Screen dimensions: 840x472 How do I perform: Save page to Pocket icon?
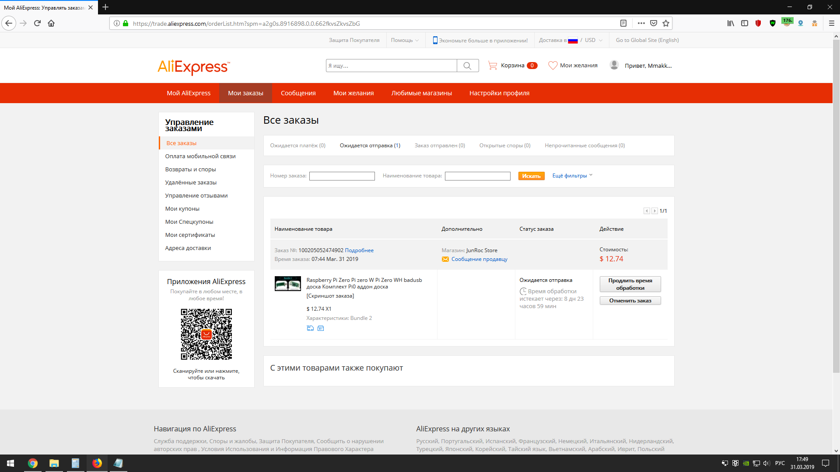654,23
